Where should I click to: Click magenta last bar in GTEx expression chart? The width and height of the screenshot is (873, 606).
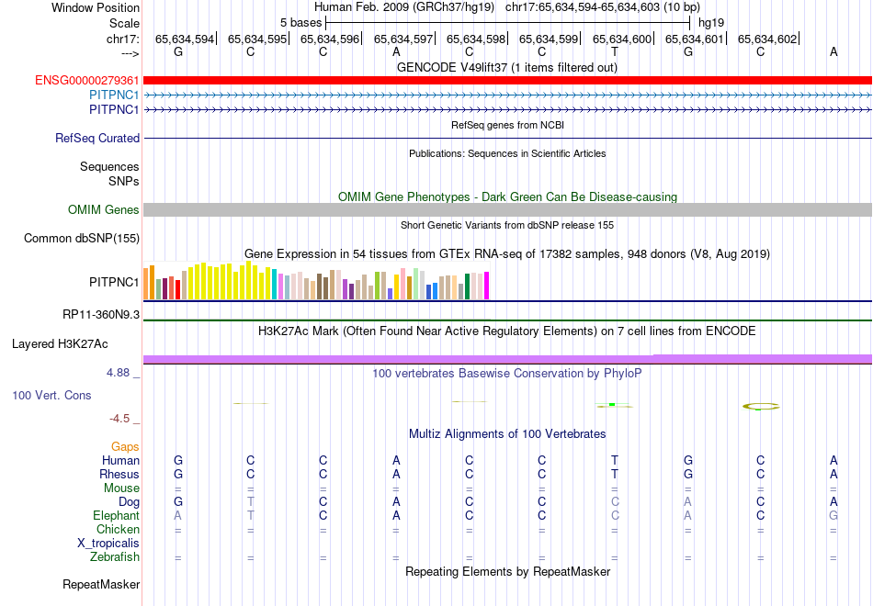tap(487, 286)
